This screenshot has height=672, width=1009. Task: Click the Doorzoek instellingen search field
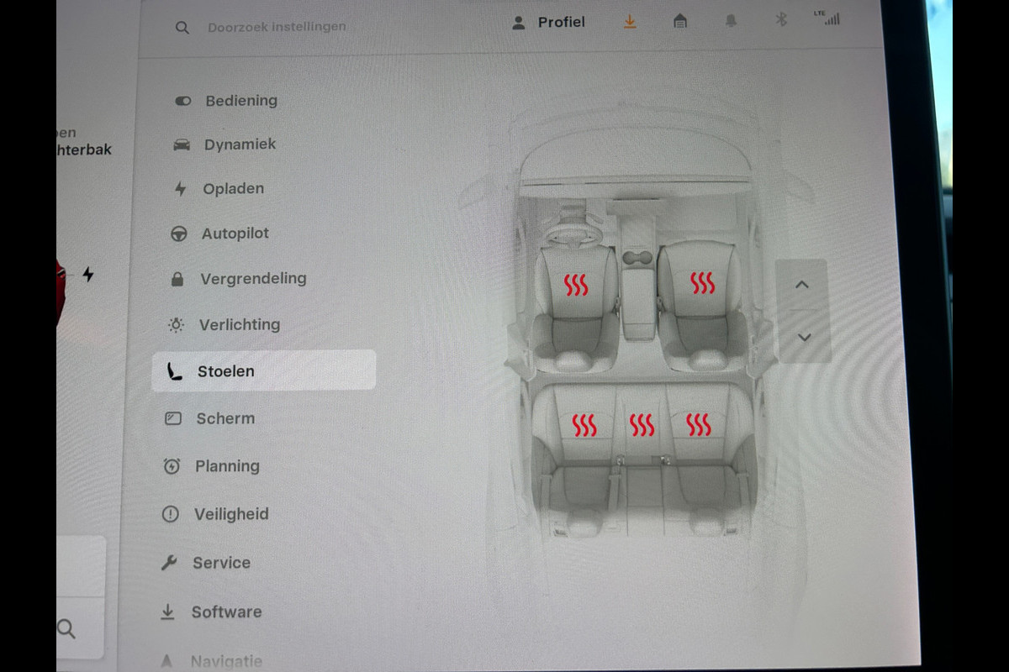277,27
